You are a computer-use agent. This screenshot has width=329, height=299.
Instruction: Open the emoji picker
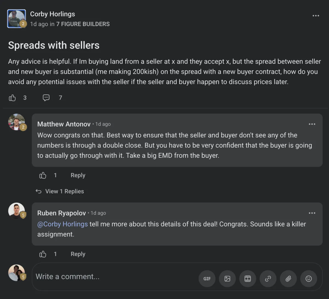pos(308,279)
